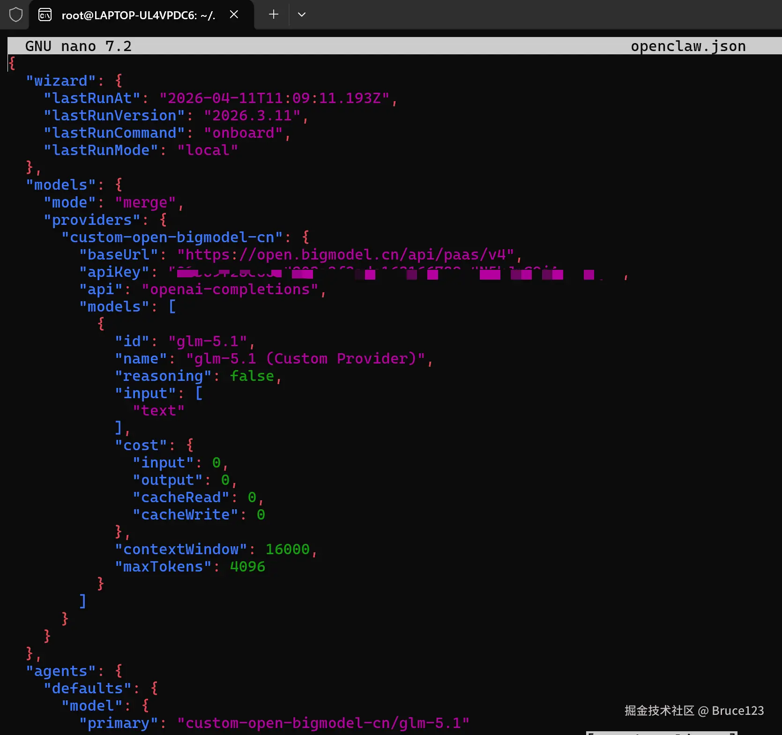Click the timestamp "2026-04-11T11:09:11.193Z"
The width and height of the screenshot is (782, 735).
click(274, 98)
